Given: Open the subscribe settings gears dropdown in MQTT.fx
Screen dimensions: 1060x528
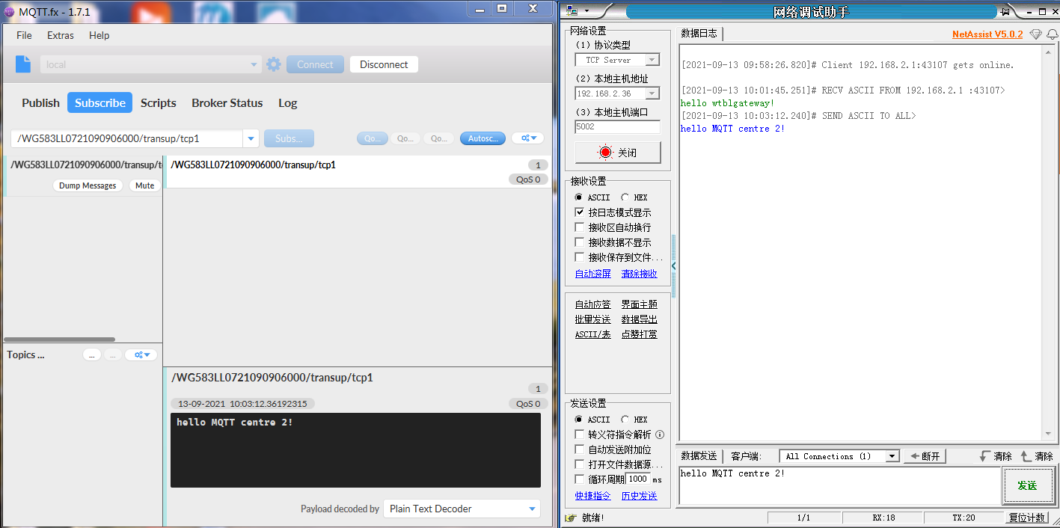Looking at the screenshot, I should point(527,138).
